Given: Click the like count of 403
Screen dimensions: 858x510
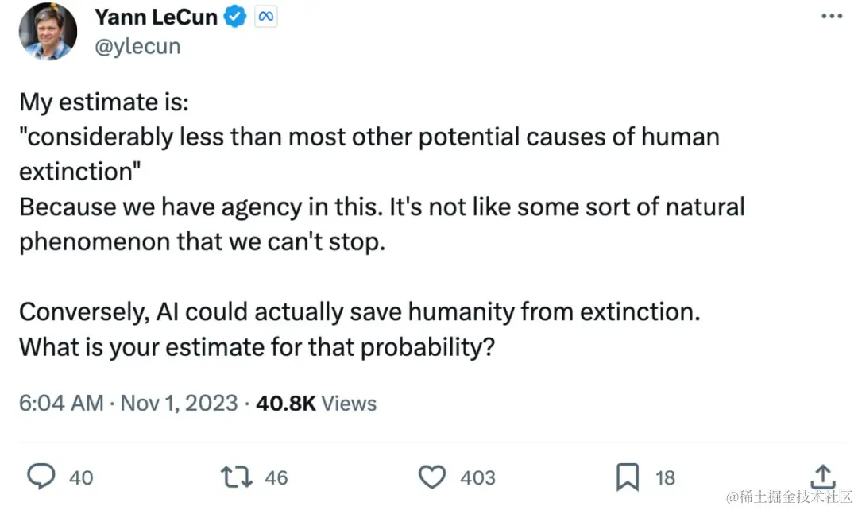Looking at the screenshot, I should point(479,477).
